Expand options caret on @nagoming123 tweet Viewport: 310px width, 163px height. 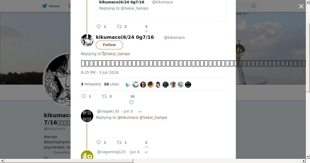tap(146, 152)
